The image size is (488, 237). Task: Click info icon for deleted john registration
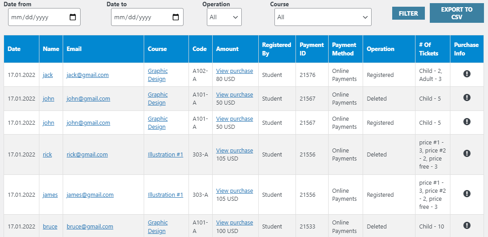(x=467, y=98)
